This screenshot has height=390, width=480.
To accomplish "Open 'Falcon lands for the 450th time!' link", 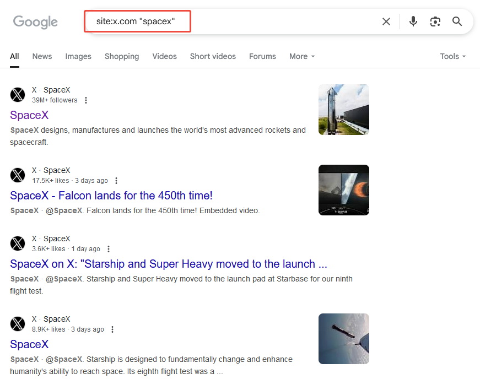I will tap(111, 196).
